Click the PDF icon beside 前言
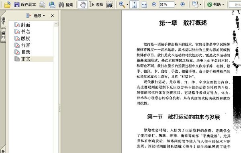 [17, 45]
